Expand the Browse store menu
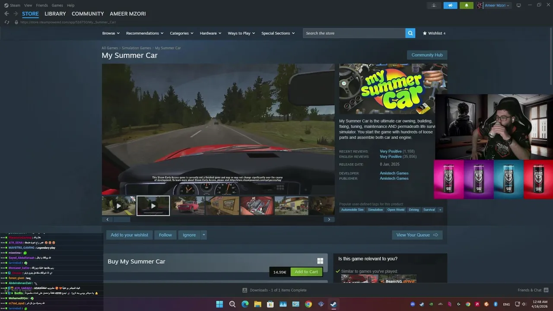Screen dimensions: 553x311 pos(111,33)
